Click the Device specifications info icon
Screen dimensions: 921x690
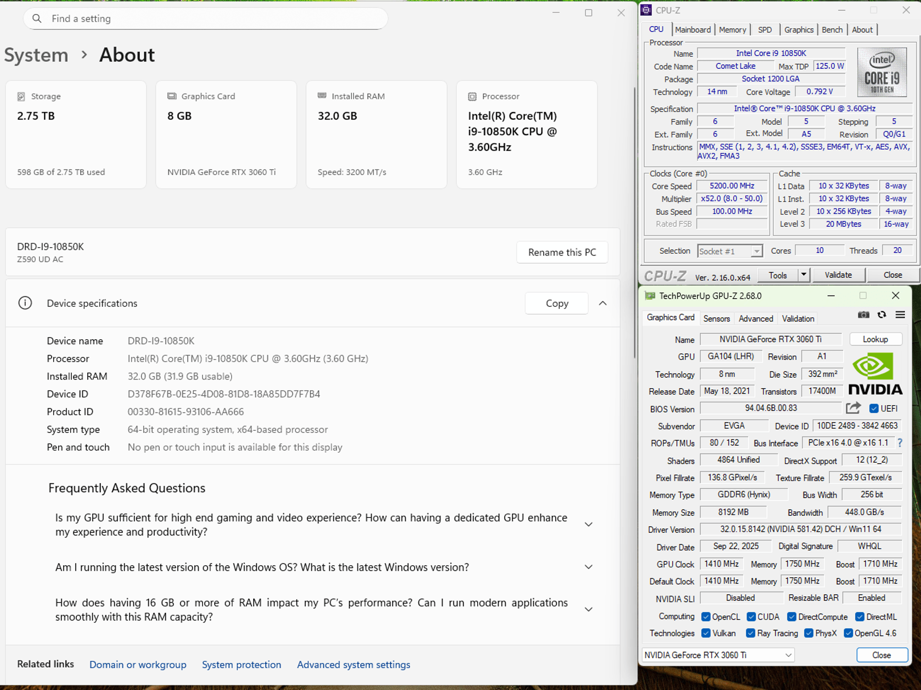point(25,303)
